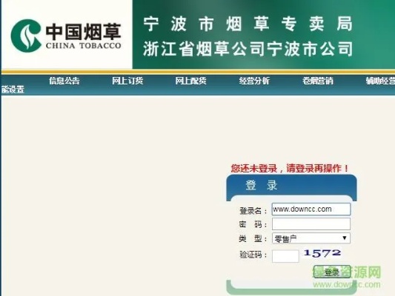
Task: Open the 经营分析 menu
Action: coord(254,81)
